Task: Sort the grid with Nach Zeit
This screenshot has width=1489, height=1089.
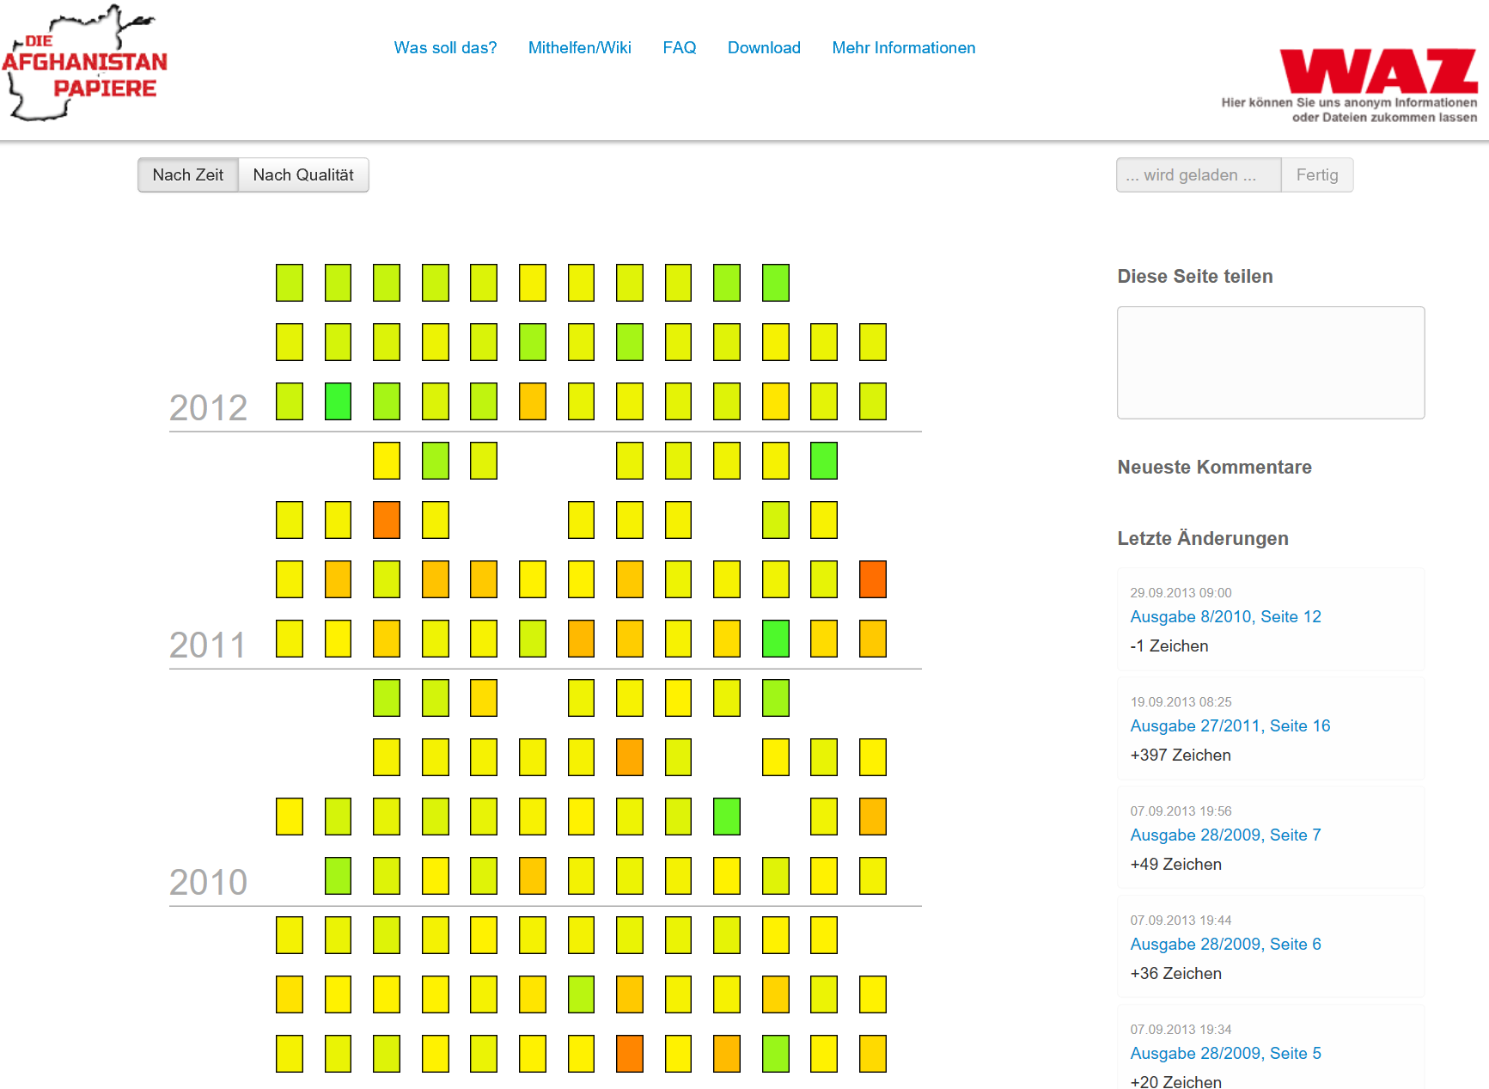Action: click(188, 175)
